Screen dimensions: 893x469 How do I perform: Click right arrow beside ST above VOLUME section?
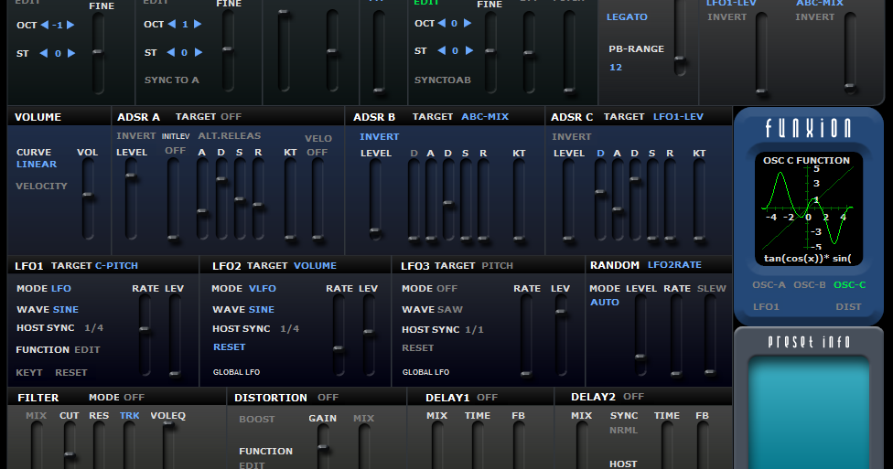71,53
